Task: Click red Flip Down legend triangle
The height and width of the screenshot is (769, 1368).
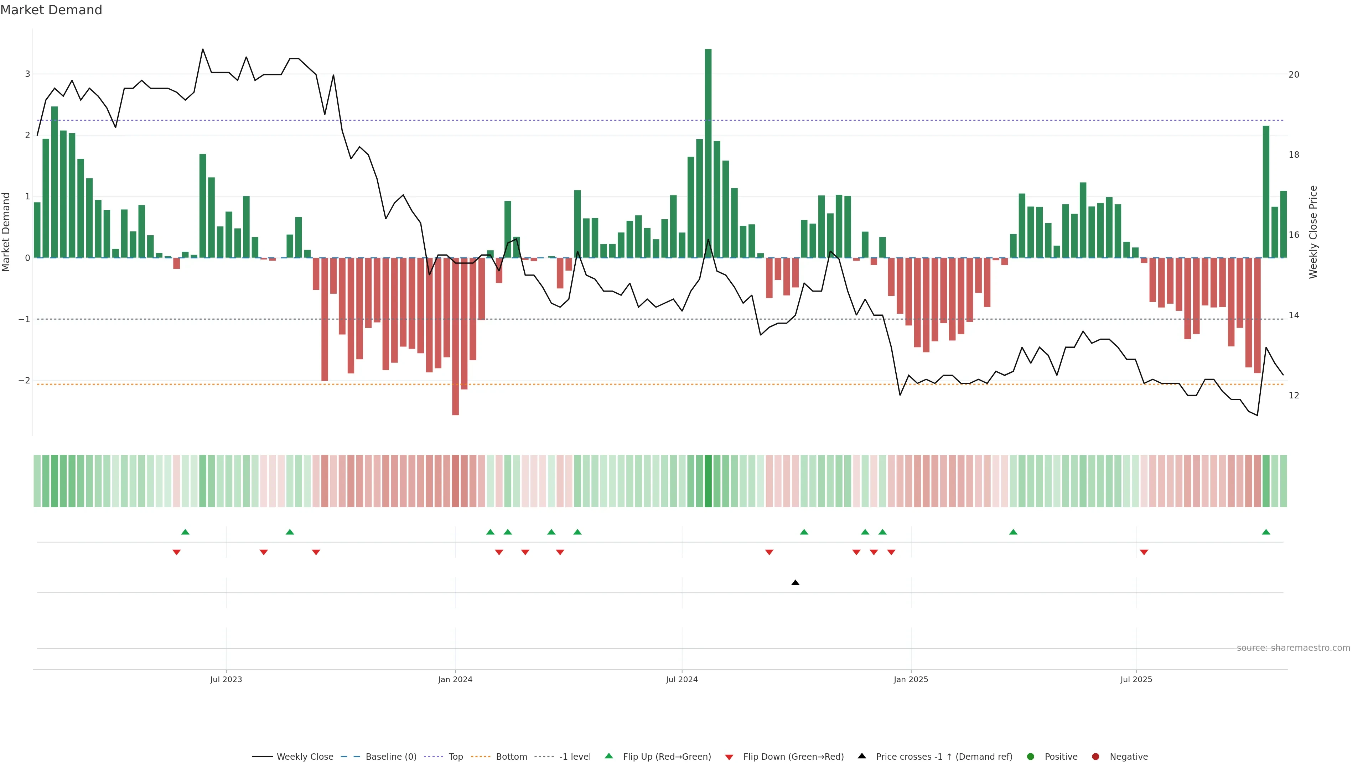Action: click(x=729, y=757)
